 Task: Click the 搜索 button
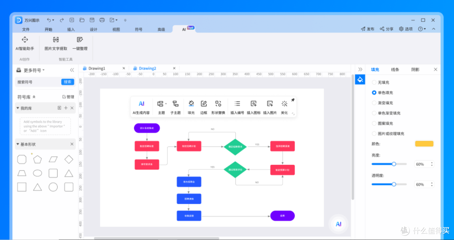coord(67,82)
